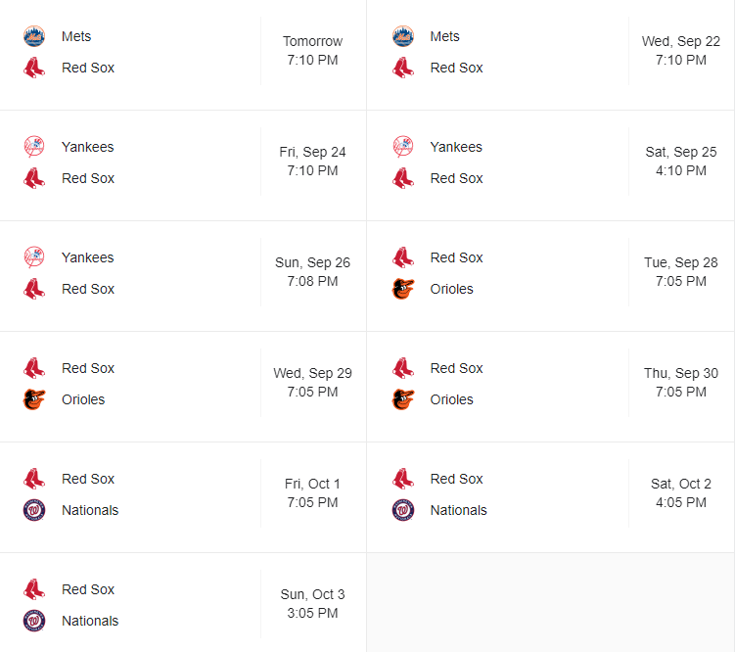Click the Orioles logo in Wed, Sep 29 game
The height and width of the screenshot is (652, 735).
[34, 399]
